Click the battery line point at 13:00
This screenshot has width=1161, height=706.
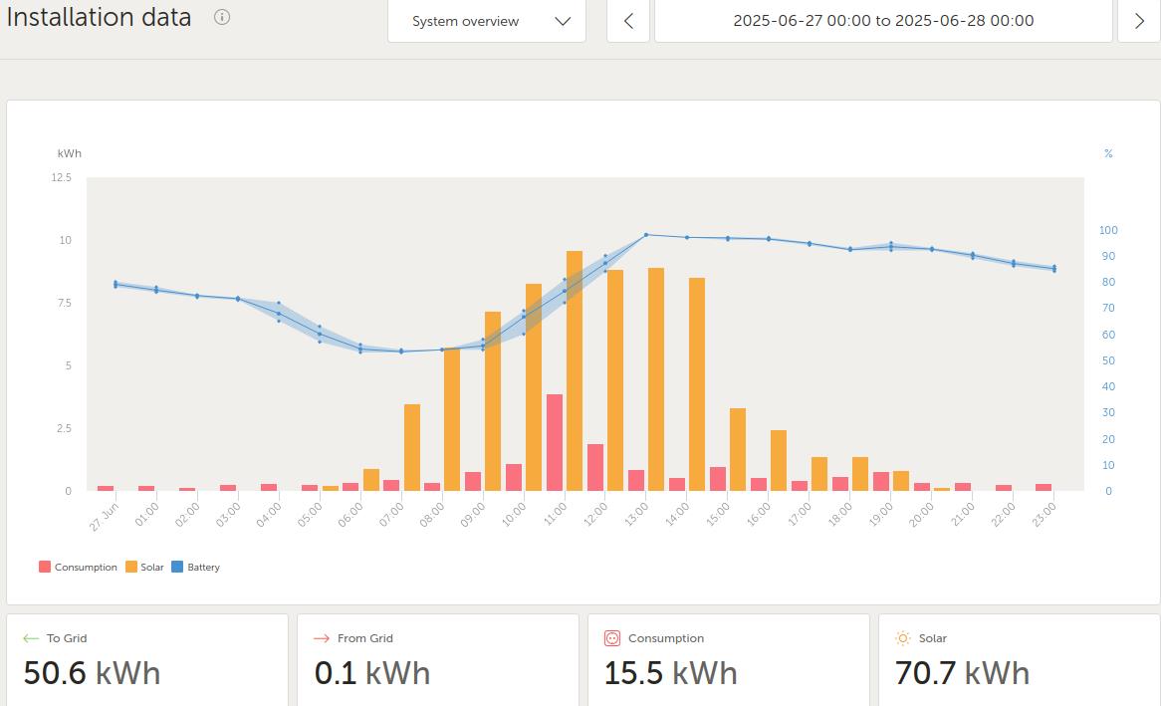tap(646, 235)
